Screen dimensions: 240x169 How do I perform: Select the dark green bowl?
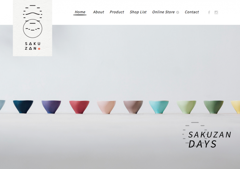214,107
